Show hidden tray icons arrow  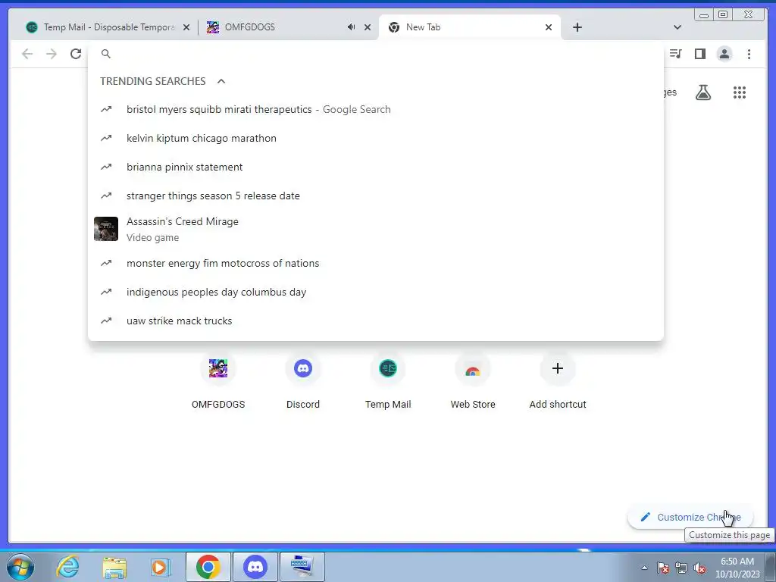(x=644, y=568)
